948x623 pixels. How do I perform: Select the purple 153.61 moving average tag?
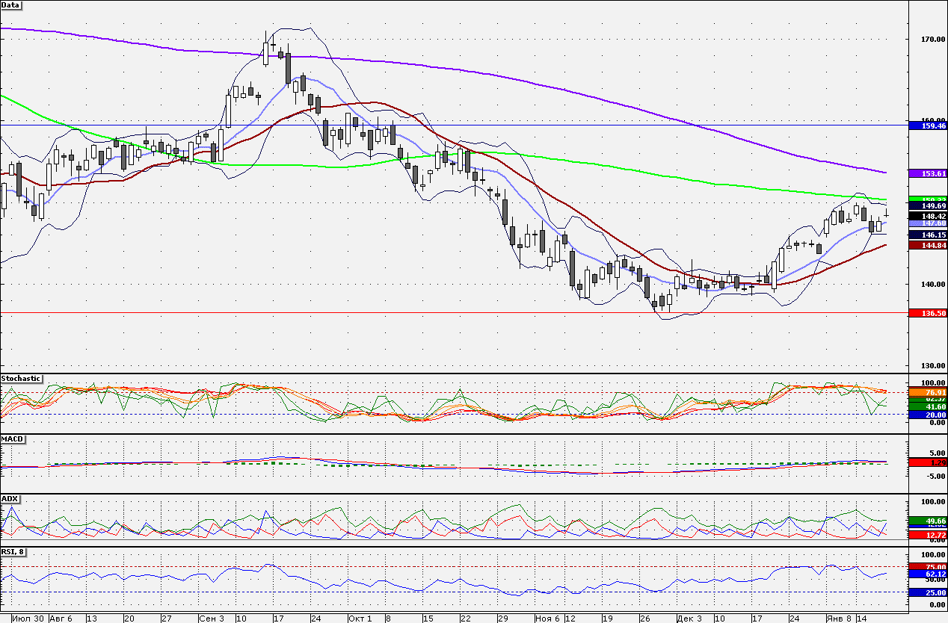pyautogui.click(x=927, y=173)
